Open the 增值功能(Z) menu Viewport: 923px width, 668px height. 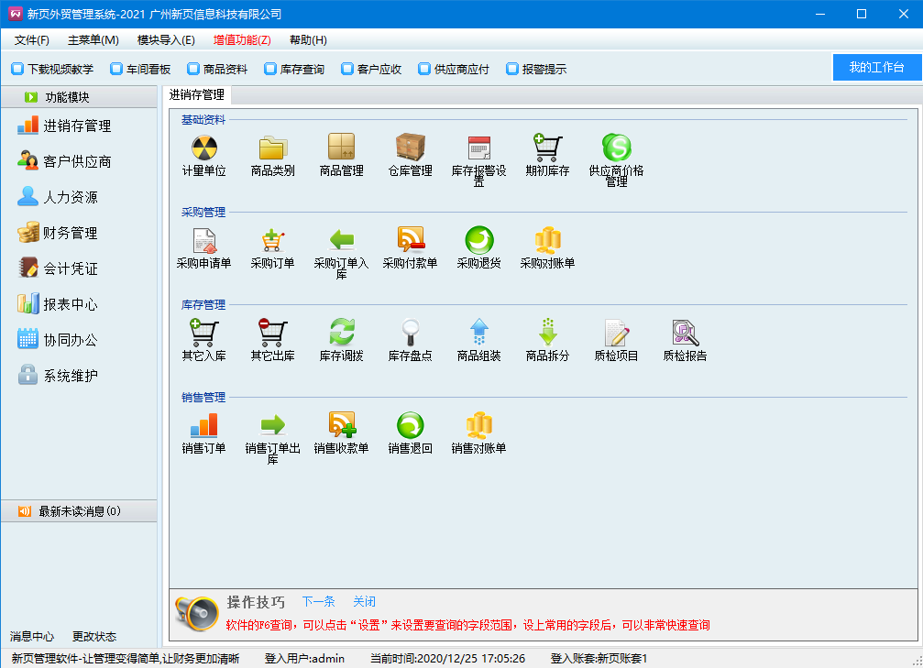[242, 40]
